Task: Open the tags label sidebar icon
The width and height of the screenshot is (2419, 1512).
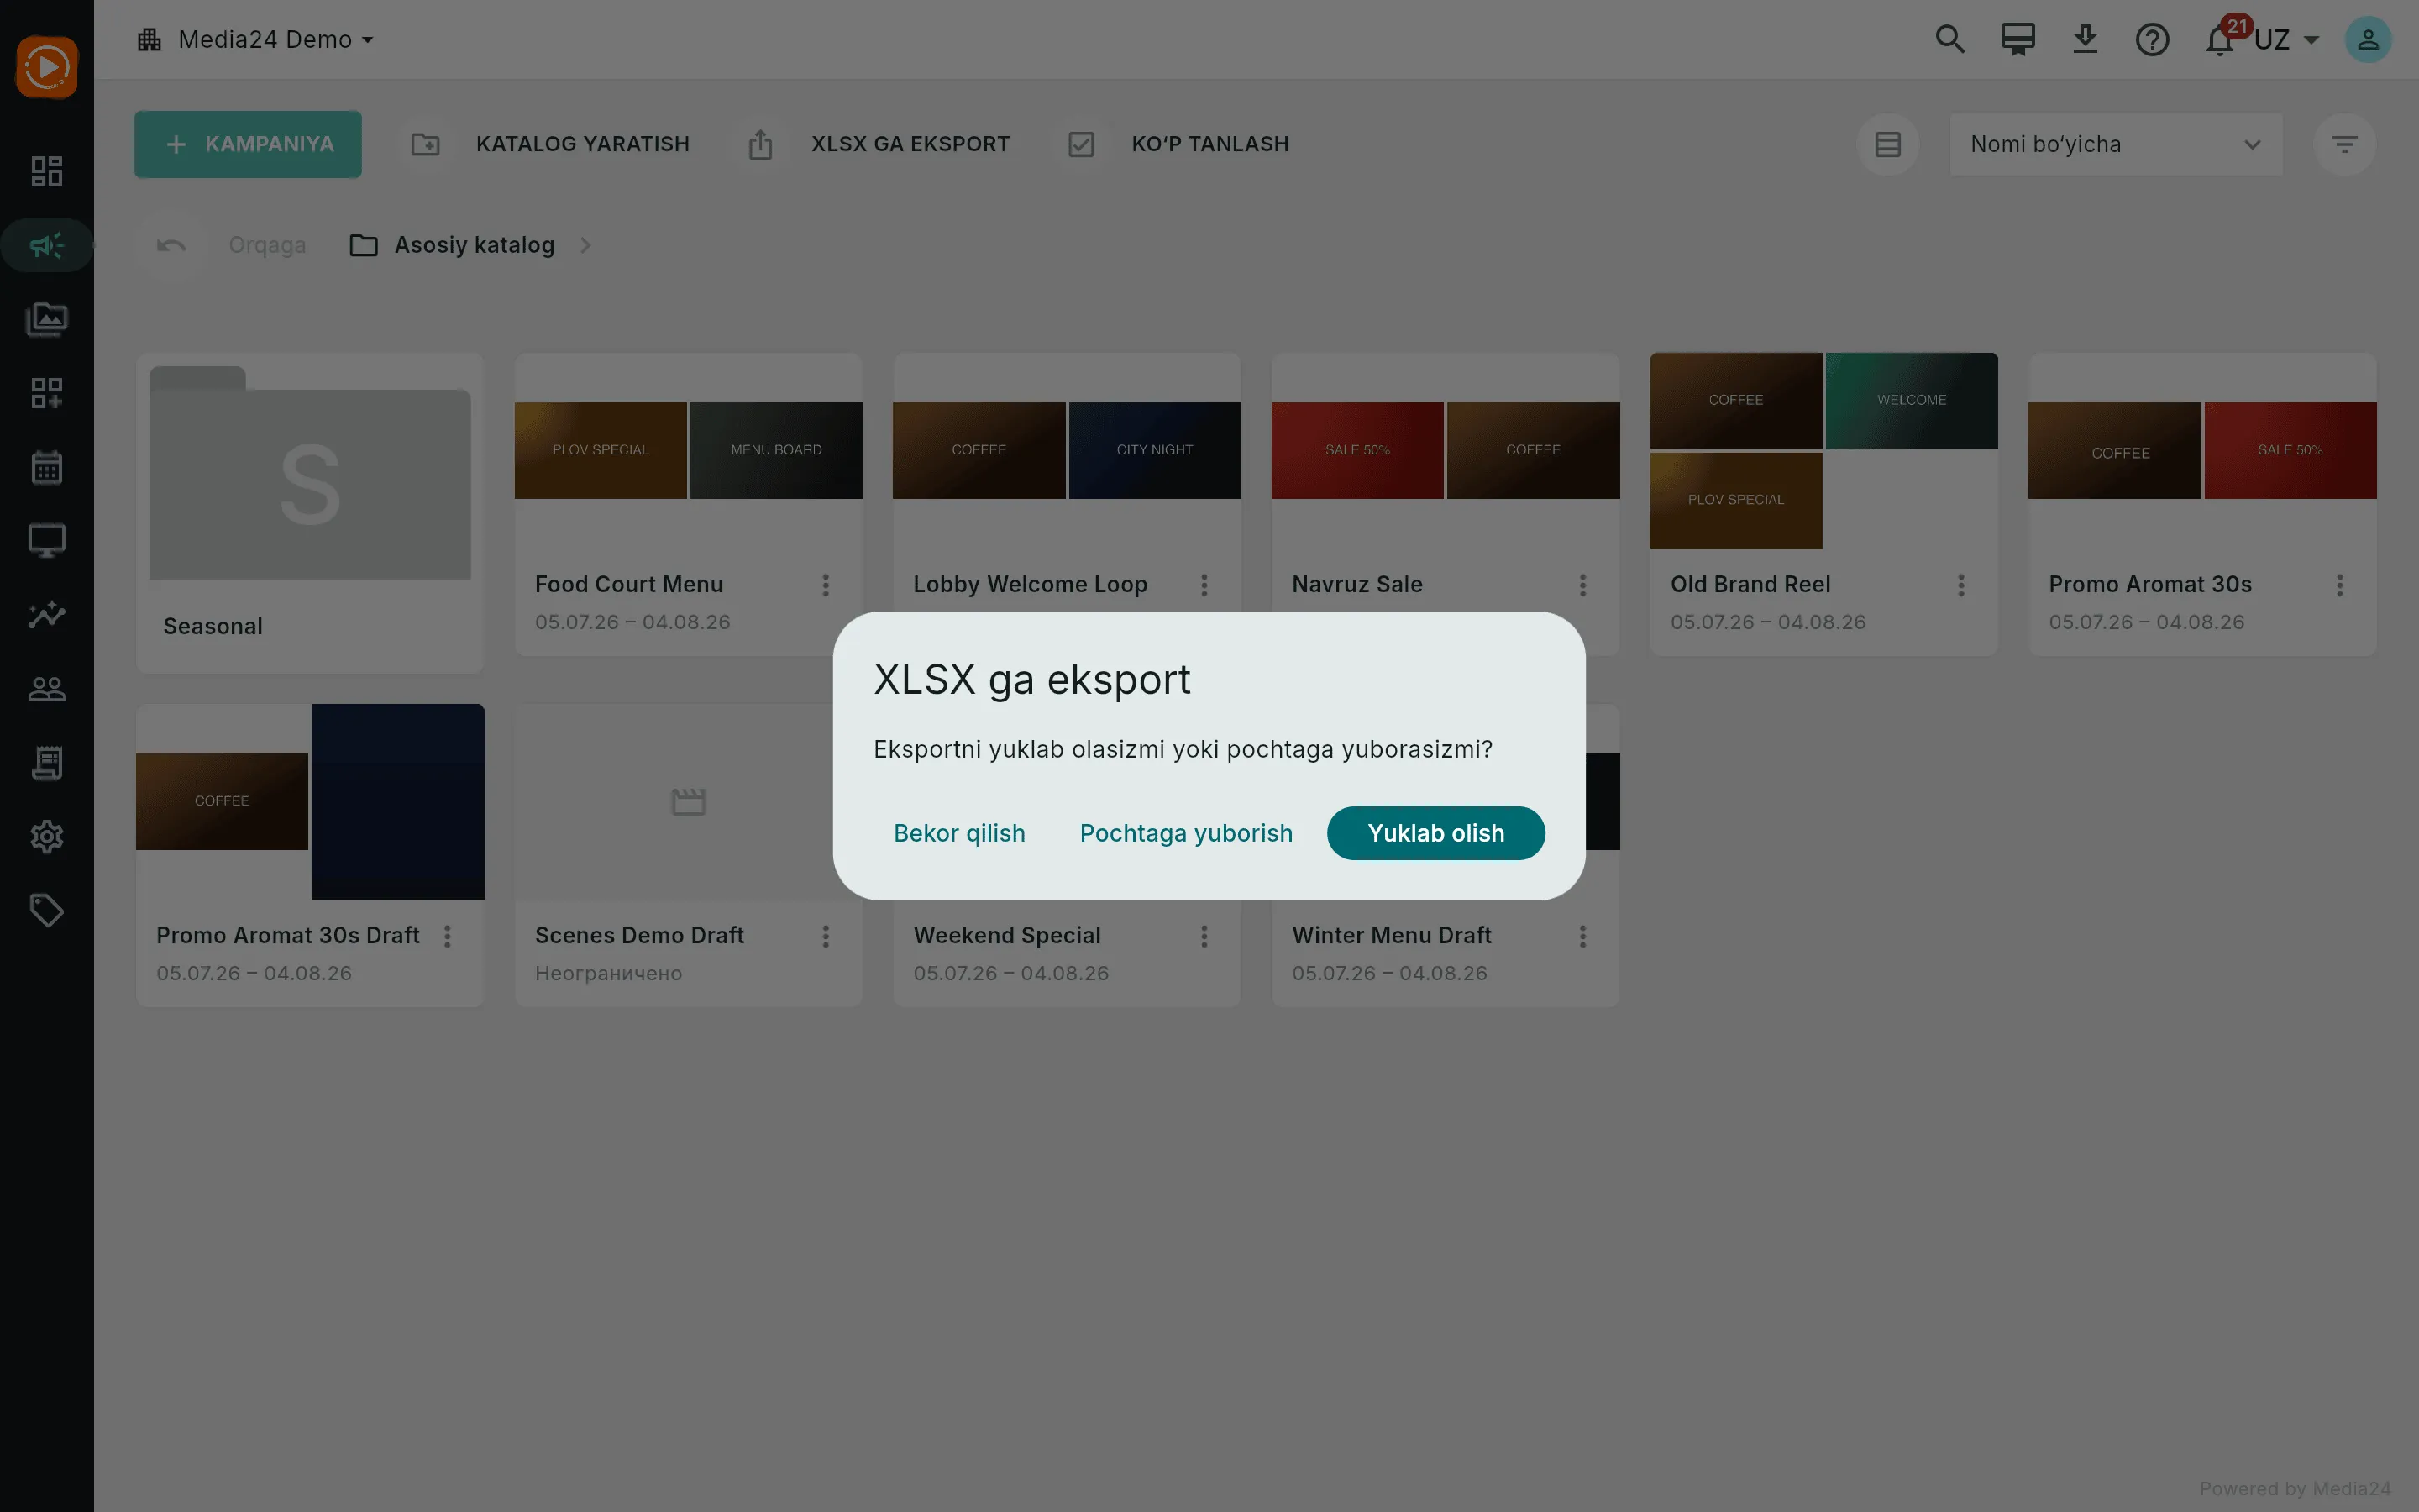Action: click(x=47, y=911)
